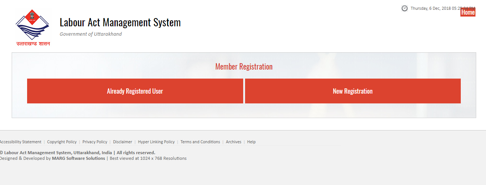The width and height of the screenshot is (486, 185).
Task: Click the All rights reserved copyright line
Action: [x=77, y=153]
